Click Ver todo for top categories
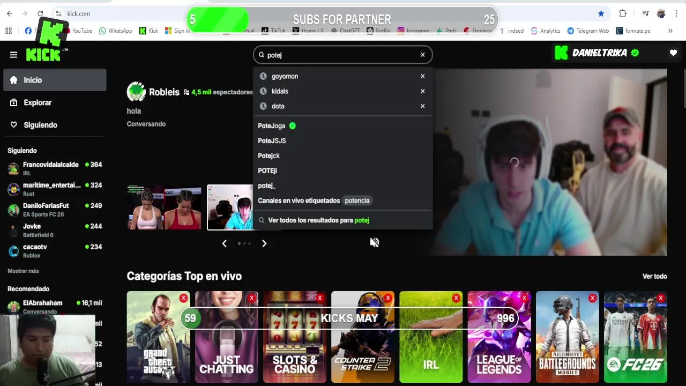Screen dimensions: 686x386 pos(654,276)
